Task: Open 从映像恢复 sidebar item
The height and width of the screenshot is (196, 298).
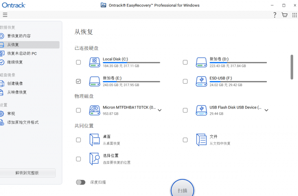Action: point(30,92)
